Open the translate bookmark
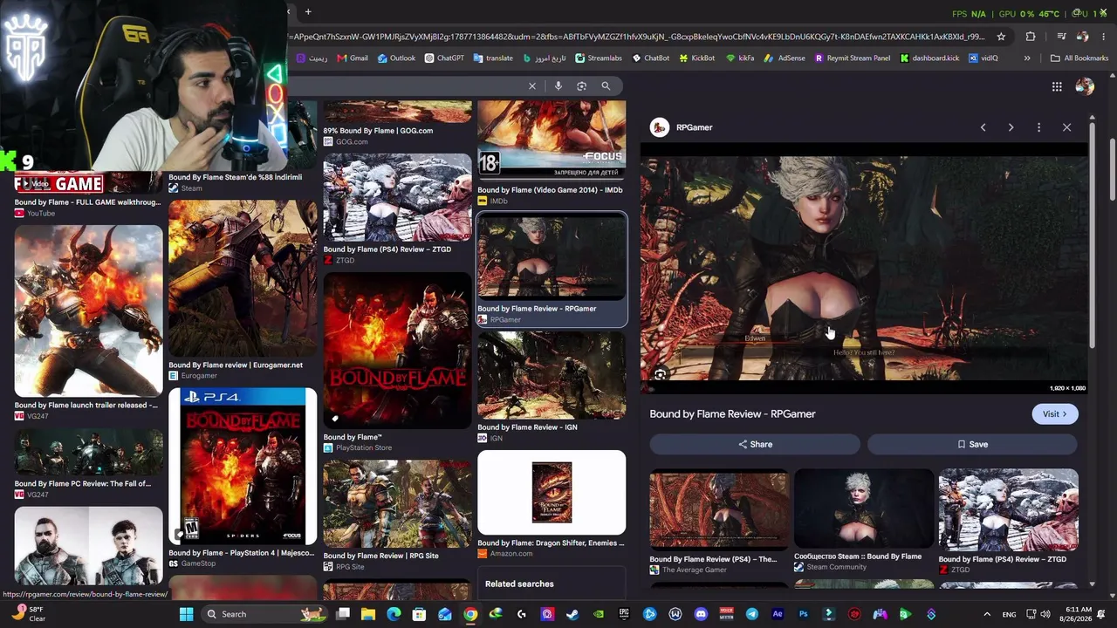Viewport: 1117px width, 628px height. coord(493,58)
